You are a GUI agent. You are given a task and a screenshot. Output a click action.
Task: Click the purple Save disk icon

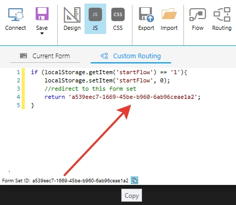(42, 14)
